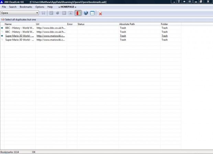213x154 pixels.
Task: Click the globe internal browser icon
Action: [x=86, y=13]
